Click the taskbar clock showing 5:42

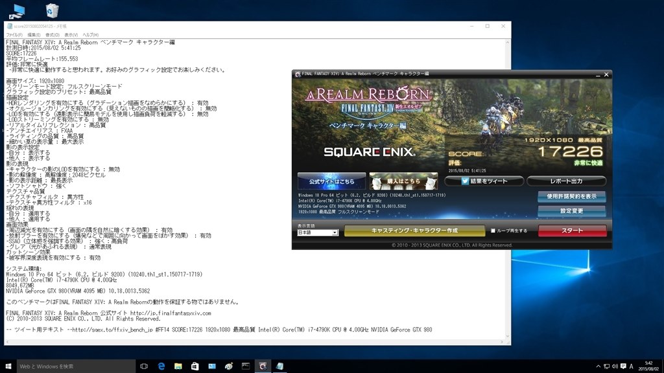648,367
